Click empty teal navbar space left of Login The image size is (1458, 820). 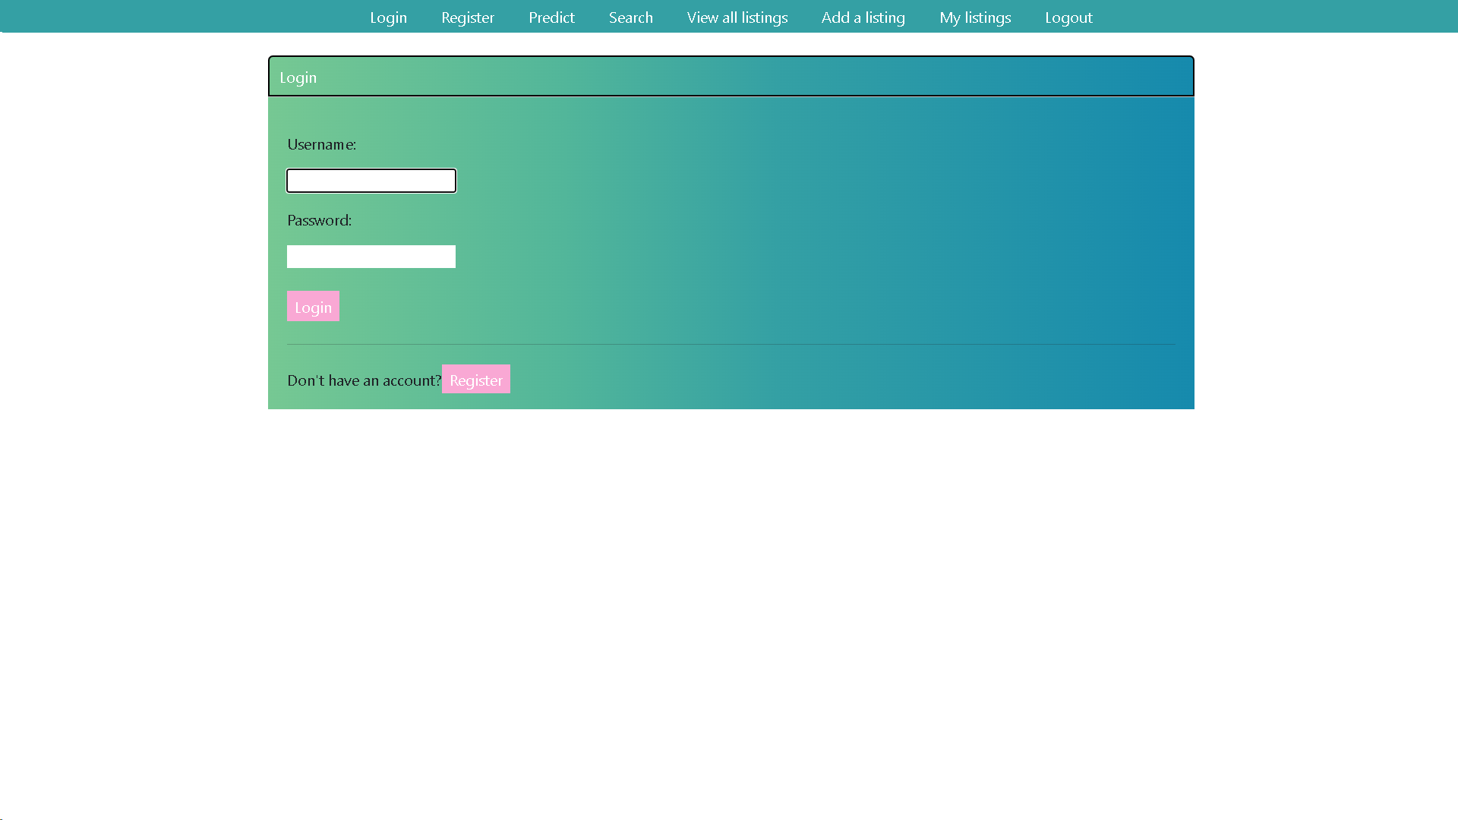pos(182,16)
